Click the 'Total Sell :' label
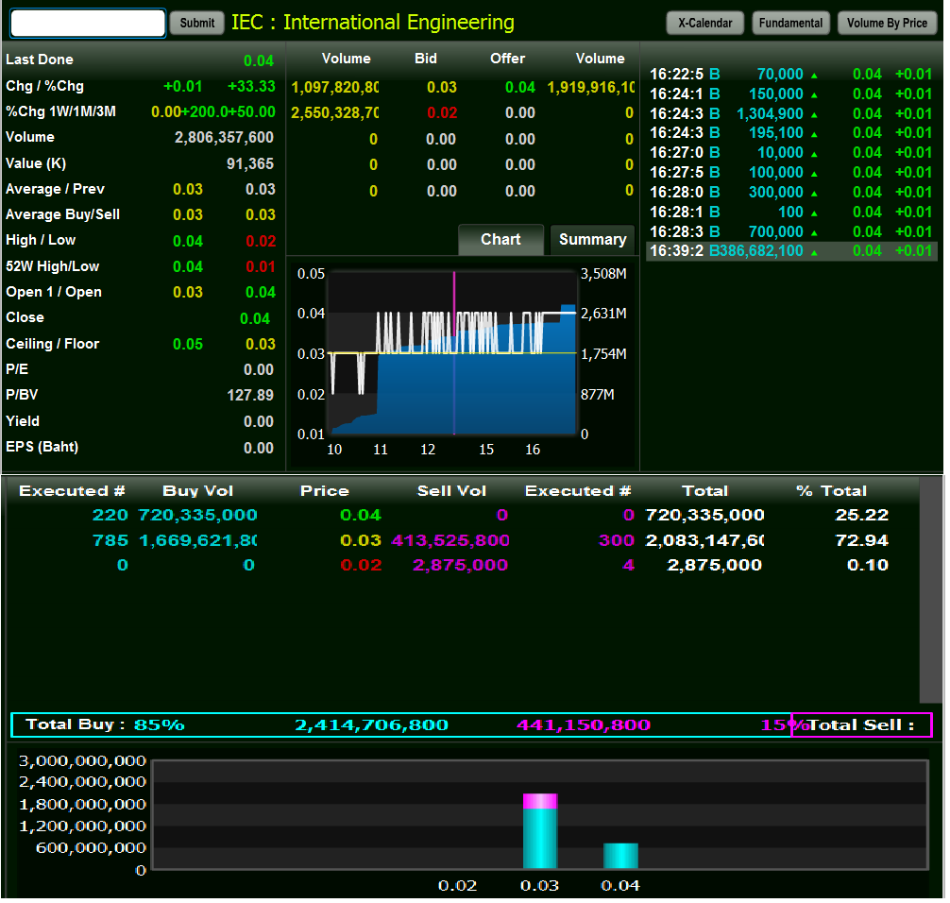Viewport: 950px width, 903px height. (x=861, y=725)
